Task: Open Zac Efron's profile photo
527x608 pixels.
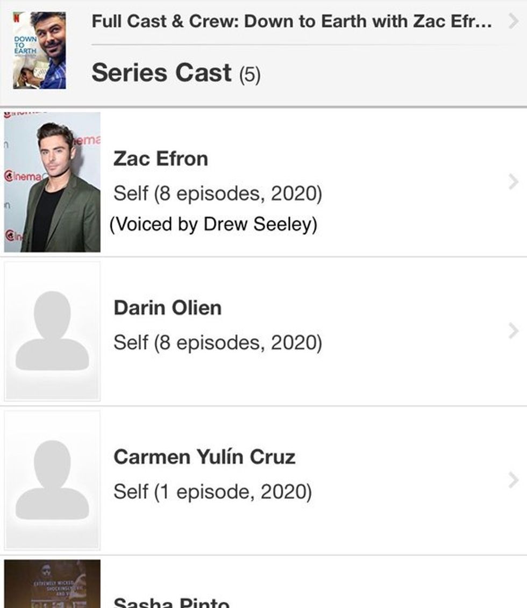Action: pyautogui.click(x=52, y=182)
